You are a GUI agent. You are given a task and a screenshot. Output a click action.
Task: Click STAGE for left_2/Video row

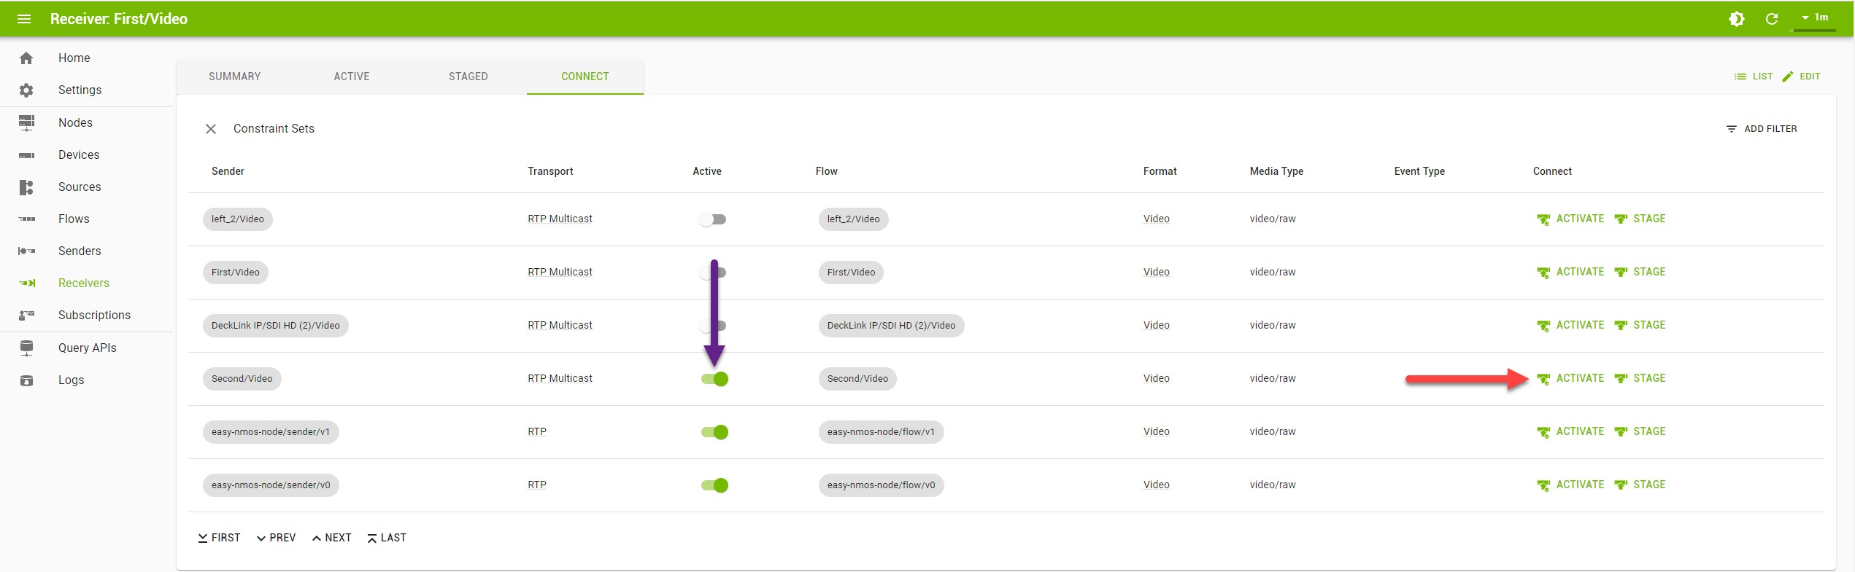(1640, 219)
